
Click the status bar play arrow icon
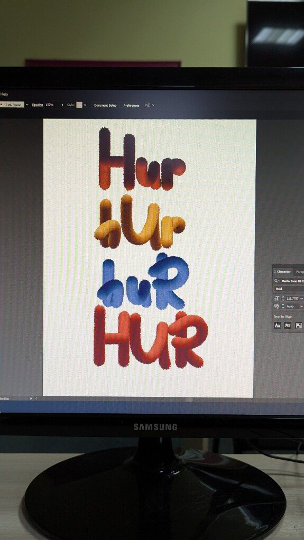pos(31,398)
